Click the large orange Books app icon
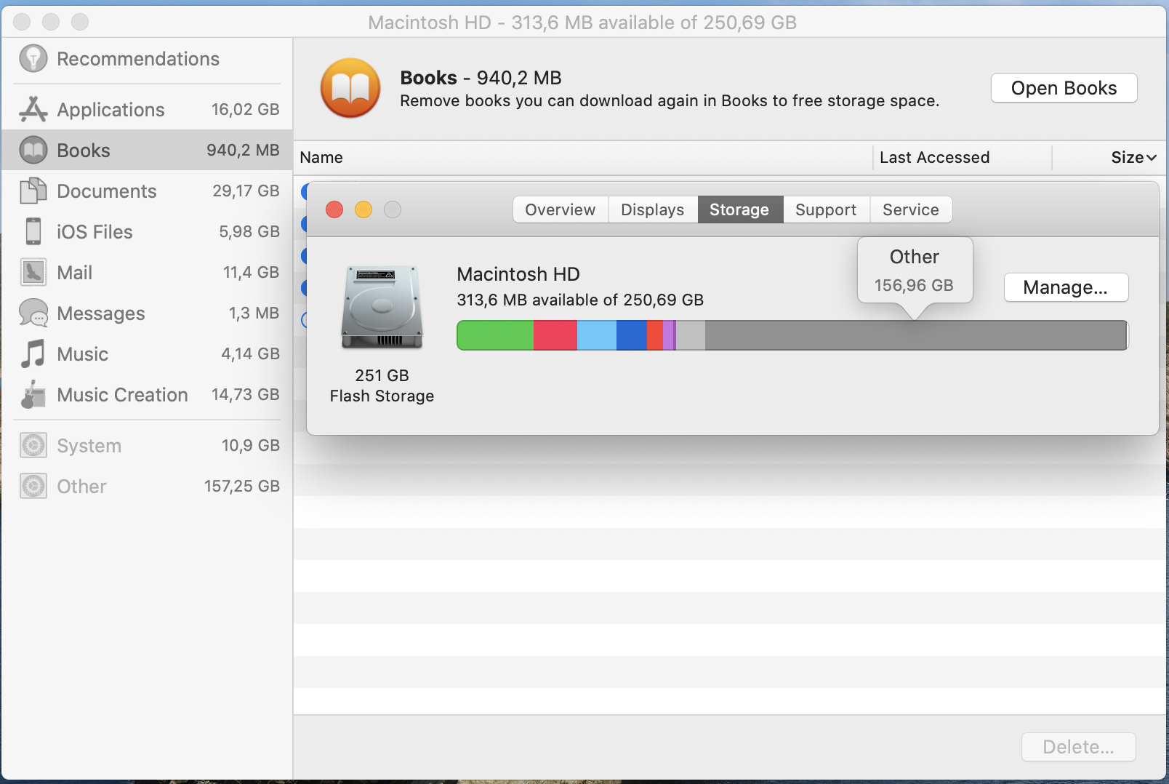 350,88
